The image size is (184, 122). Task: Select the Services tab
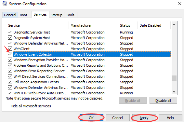(40, 14)
